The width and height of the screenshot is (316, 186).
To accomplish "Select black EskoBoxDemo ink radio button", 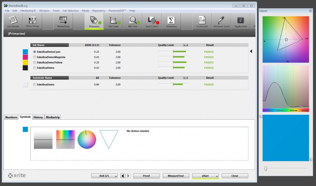I will click(x=35, y=68).
